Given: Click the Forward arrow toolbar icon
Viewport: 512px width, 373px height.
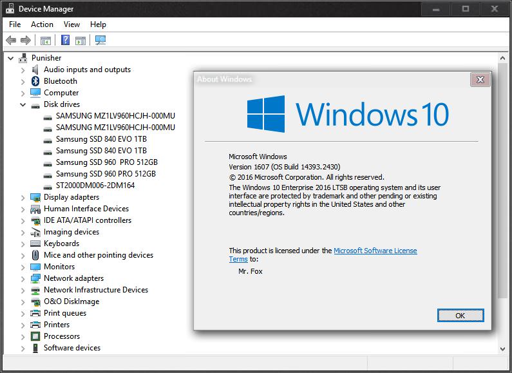Looking at the screenshot, I should (26, 41).
